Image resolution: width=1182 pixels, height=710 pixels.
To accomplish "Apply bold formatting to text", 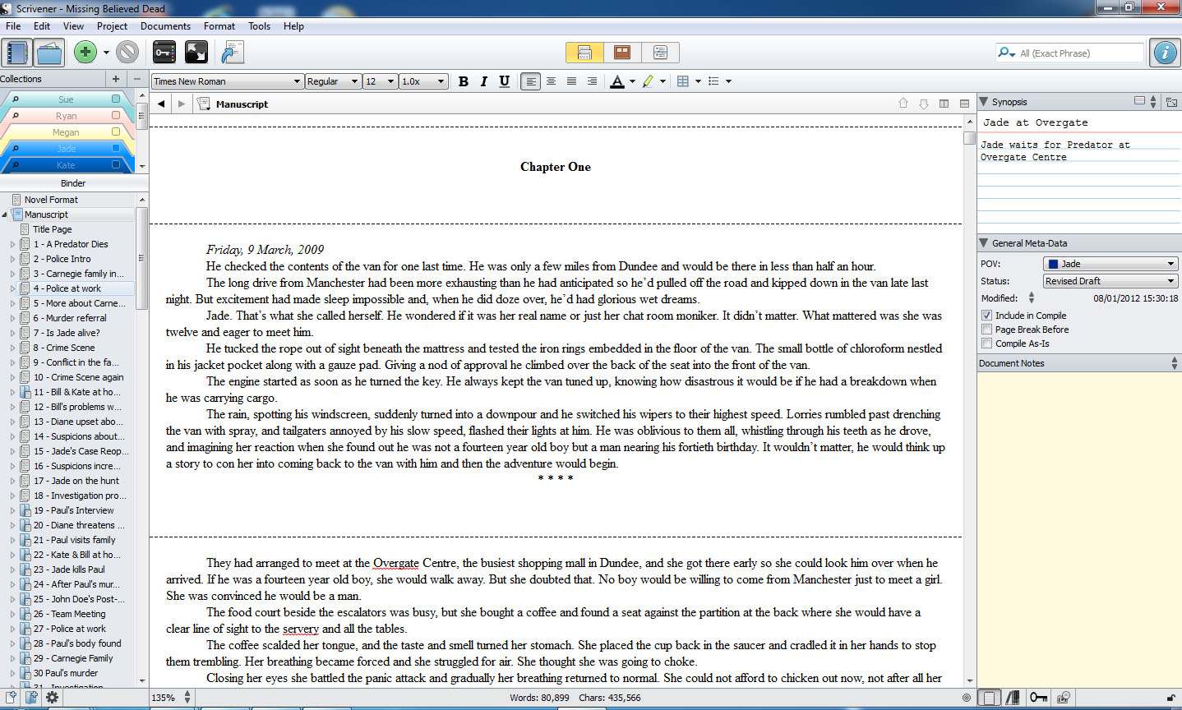I will 463,81.
